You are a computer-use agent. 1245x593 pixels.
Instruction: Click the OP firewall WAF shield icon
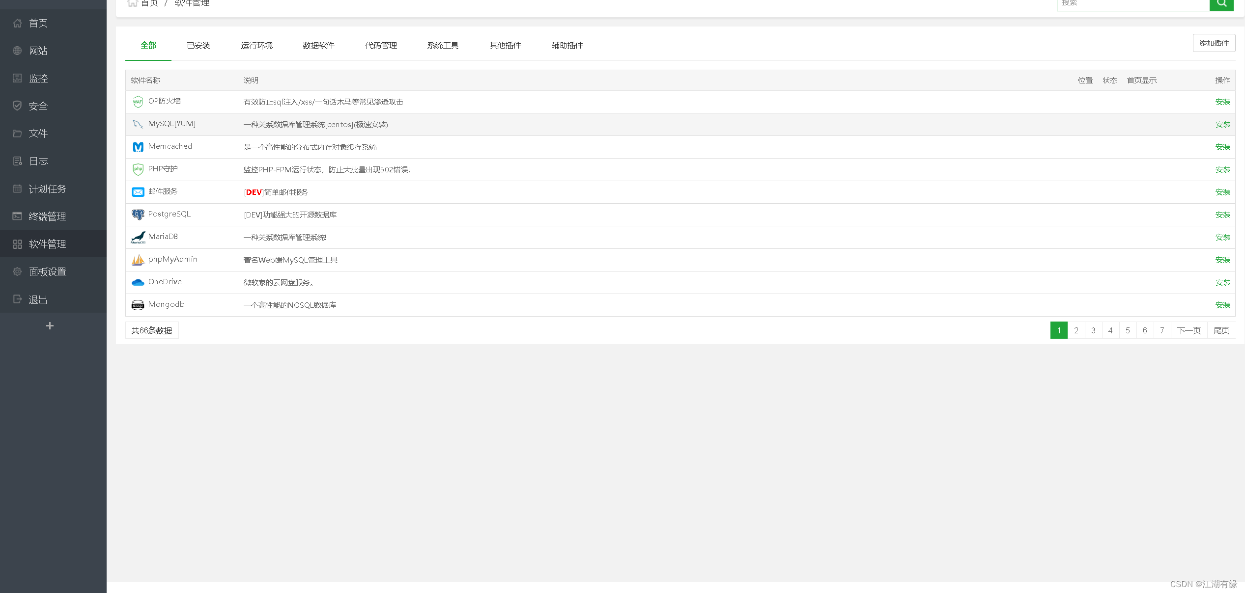coord(138,102)
